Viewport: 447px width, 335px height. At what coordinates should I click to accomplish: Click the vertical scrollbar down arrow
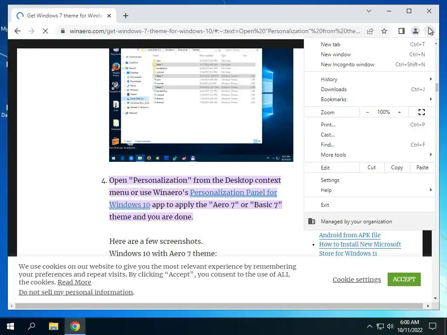tap(435, 298)
